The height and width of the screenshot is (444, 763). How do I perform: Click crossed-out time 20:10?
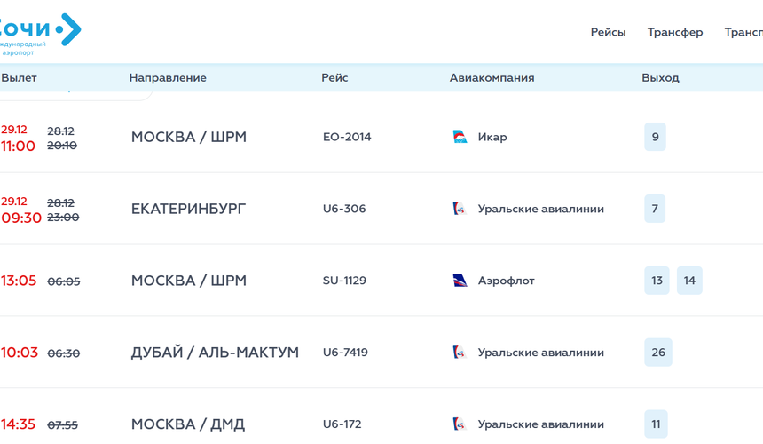(x=62, y=146)
